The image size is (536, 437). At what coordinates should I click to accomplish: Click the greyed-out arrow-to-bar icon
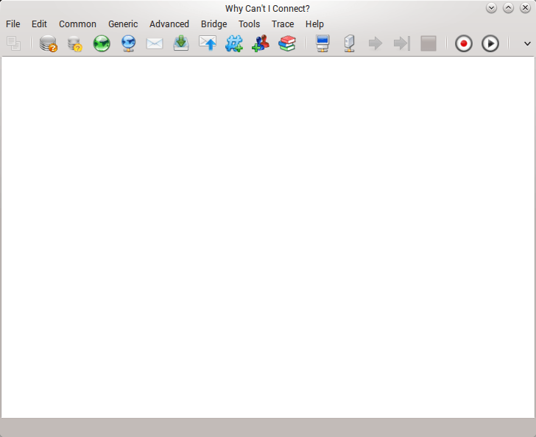pos(402,43)
